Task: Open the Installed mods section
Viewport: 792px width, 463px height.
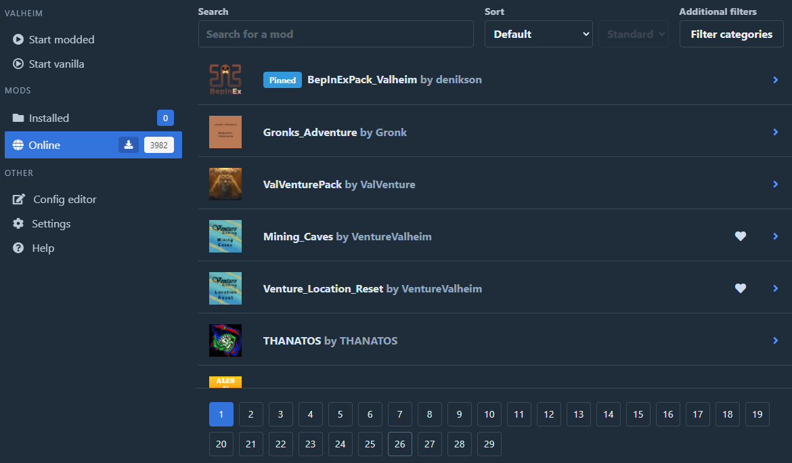Action: (x=93, y=118)
